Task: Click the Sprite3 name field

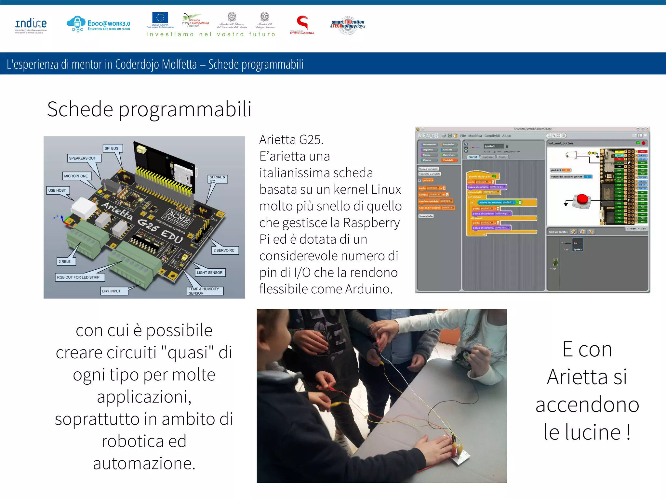Action: [494, 146]
